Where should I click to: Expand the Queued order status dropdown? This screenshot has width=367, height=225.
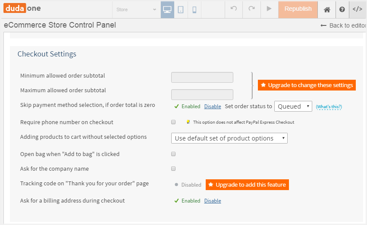[x=293, y=106]
